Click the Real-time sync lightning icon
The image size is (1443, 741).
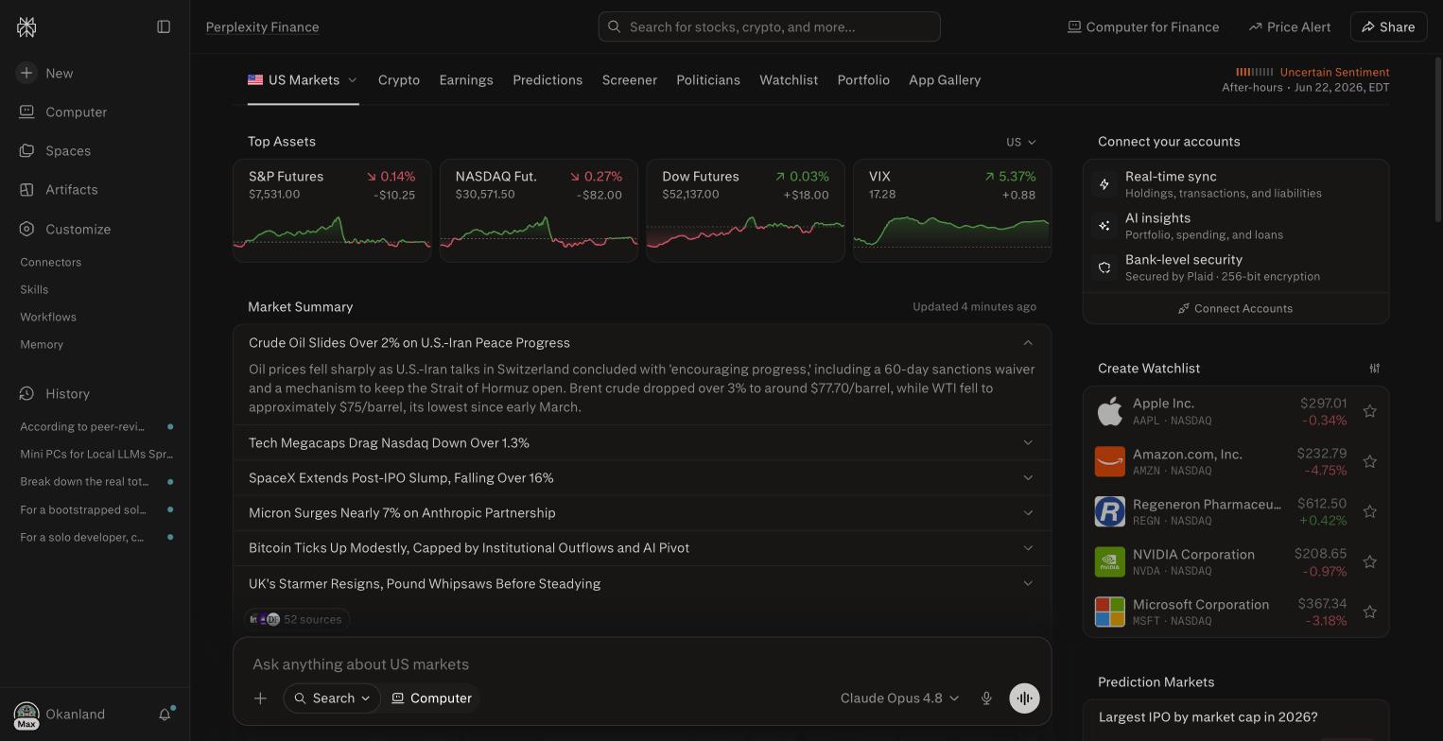[x=1104, y=184]
